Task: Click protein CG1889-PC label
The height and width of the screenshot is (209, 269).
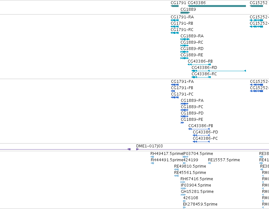Action: tap(192, 107)
